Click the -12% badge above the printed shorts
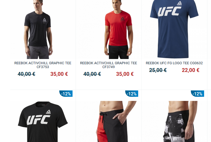 pos(197,93)
